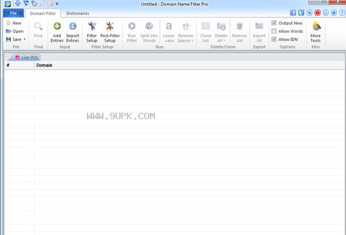Click the application logo icon in title bar
This screenshot has width=346, height=235.
point(8,4)
